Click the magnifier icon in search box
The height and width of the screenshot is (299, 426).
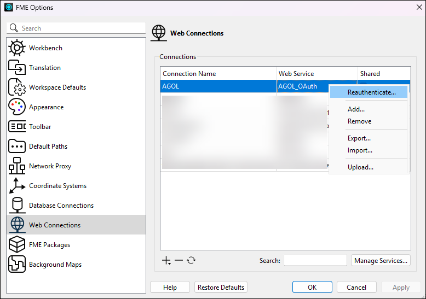coord(14,28)
